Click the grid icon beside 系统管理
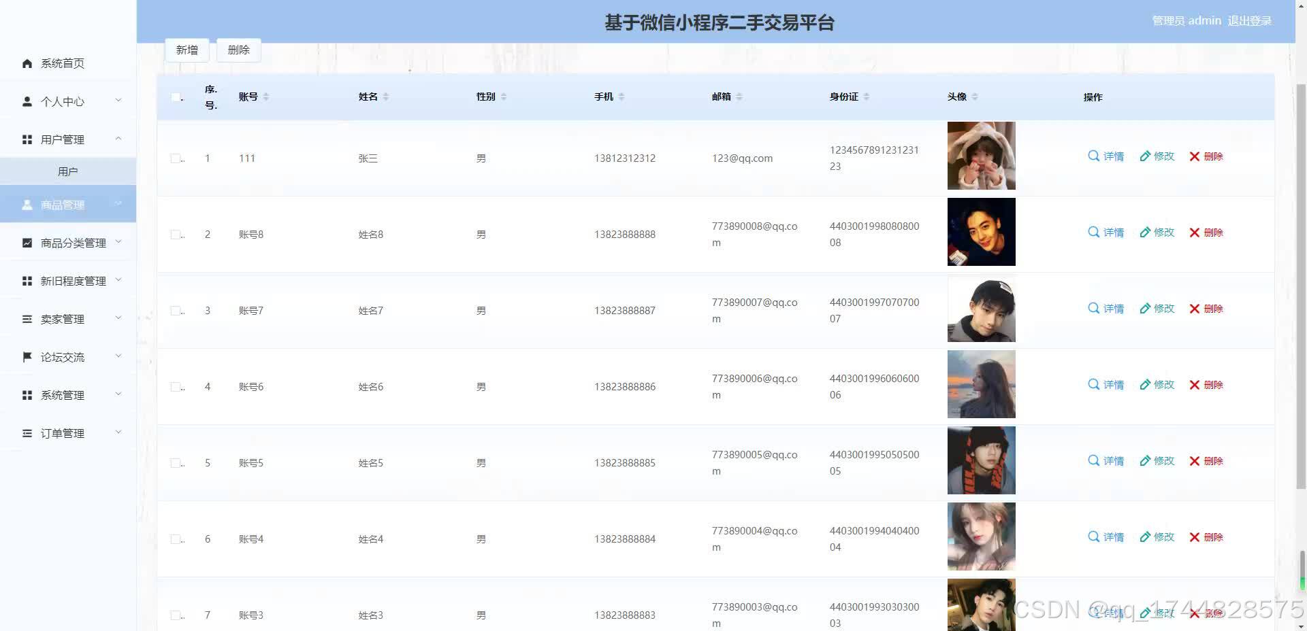Viewport: 1307px width, 631px height. click(x=27, y=395)
